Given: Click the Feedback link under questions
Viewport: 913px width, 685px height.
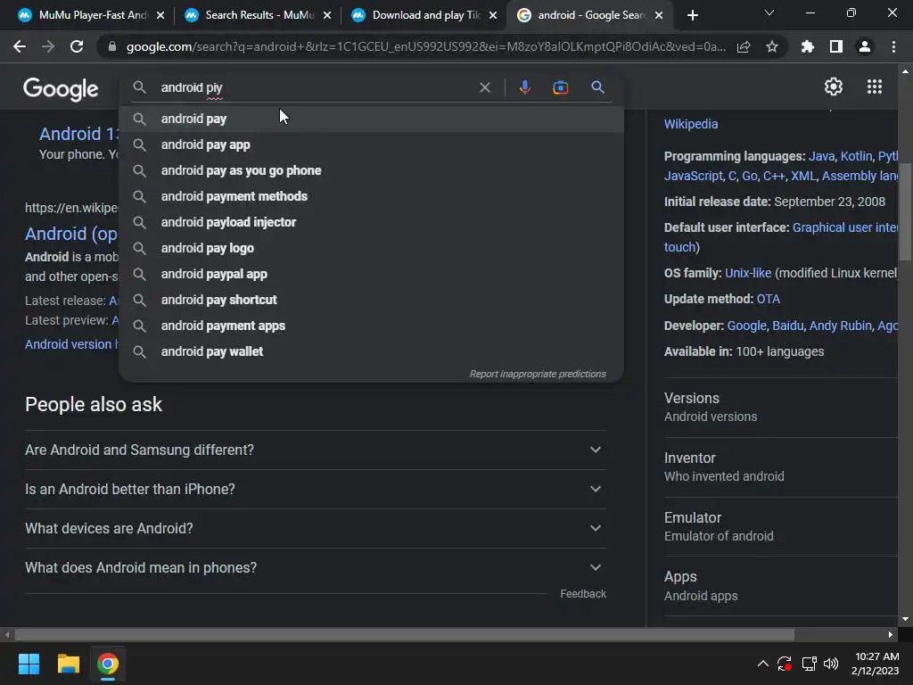Looking at the screenshot, I should pyautogui.click(x=583, y=593).
